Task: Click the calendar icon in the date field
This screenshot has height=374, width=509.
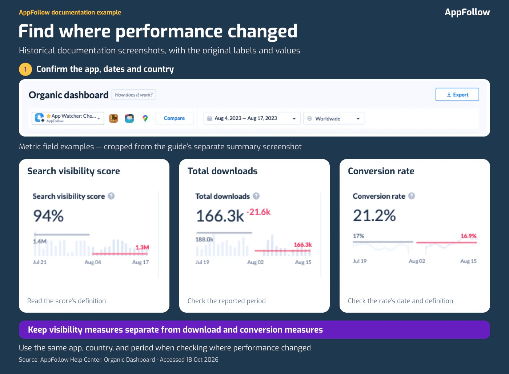Action: [x=209, y=118]
